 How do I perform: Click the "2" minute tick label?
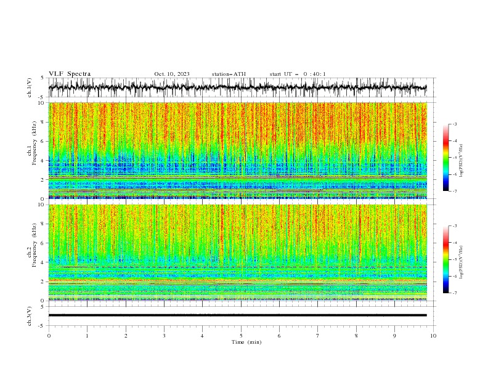(126, 336)
